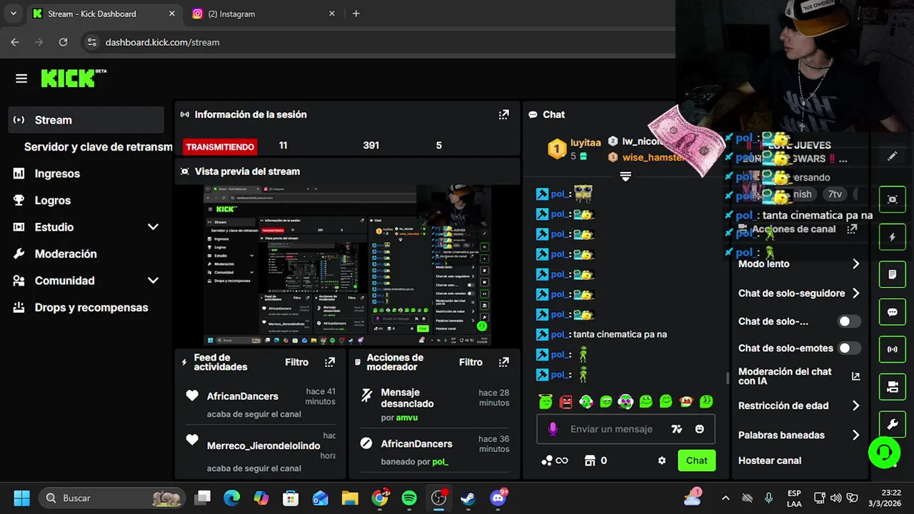Image resolution: width=914 pixels, height=514 pixels.
Task: Pop out the Acciones de canal panel
Action: click(x=852, y=229)
